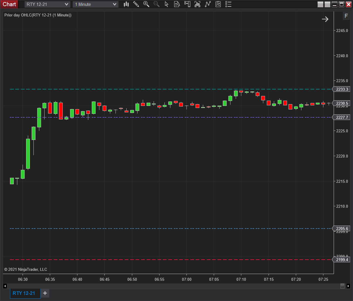Click the blue dashed line at 2205.6
The image size is (353, 301).
click(170, 229)
